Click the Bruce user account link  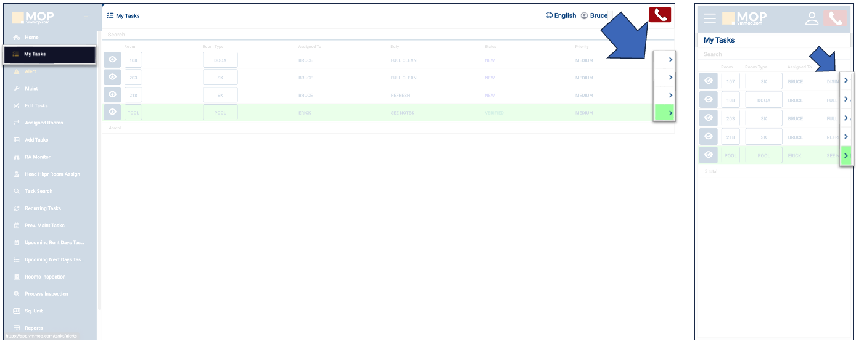594,15
